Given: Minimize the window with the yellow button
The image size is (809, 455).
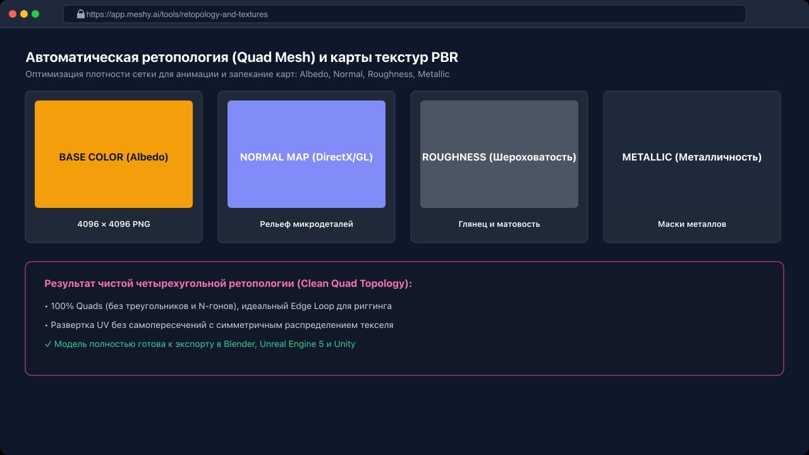Looking at the screenshot, I should 24,14.
